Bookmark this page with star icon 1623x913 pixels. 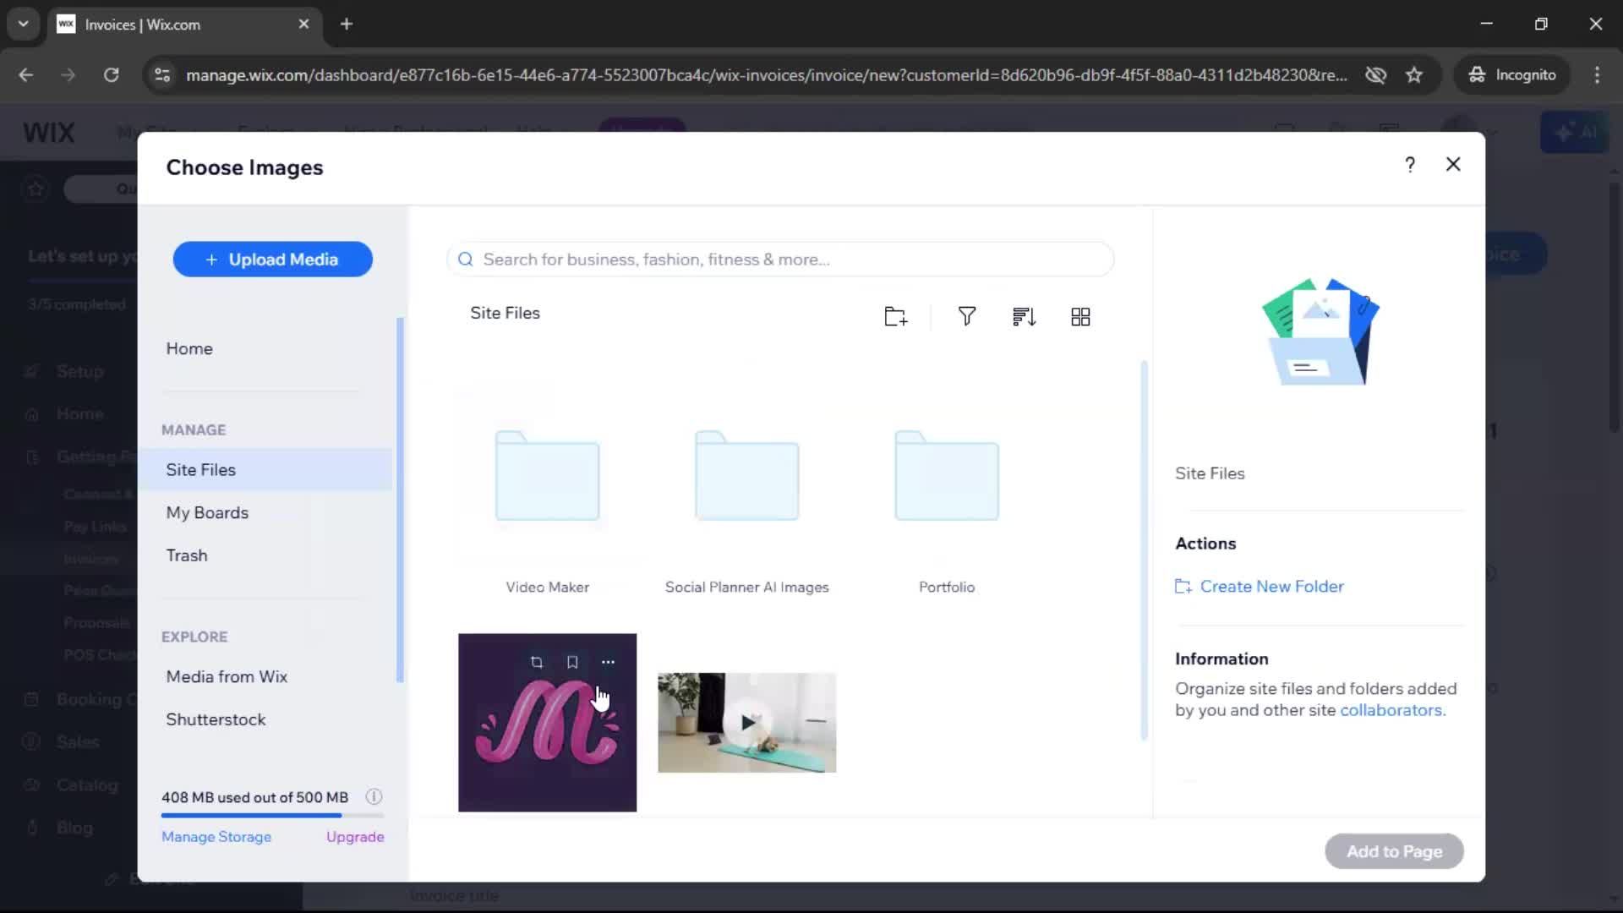click(x=1414, y=75)
